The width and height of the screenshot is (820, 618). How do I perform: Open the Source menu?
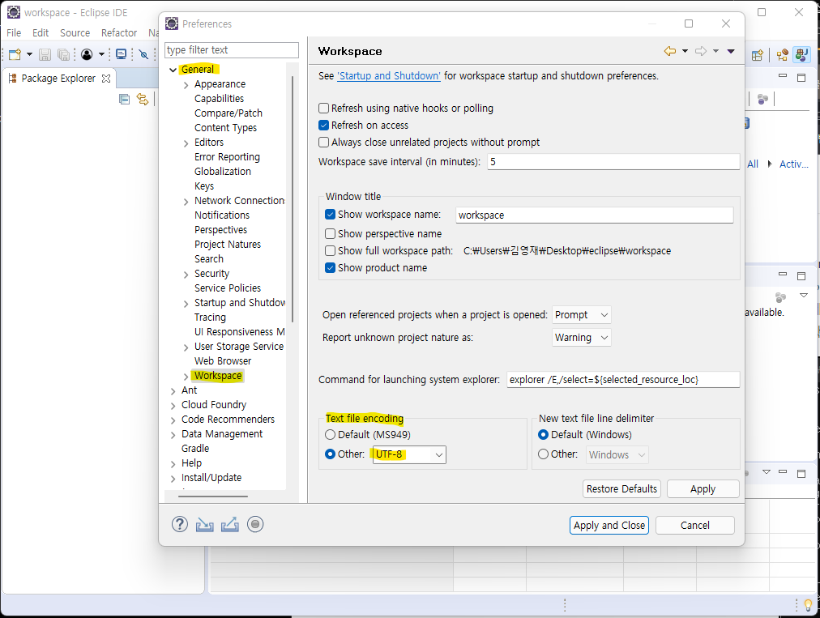pyautogui.click(x=75, y=32)
